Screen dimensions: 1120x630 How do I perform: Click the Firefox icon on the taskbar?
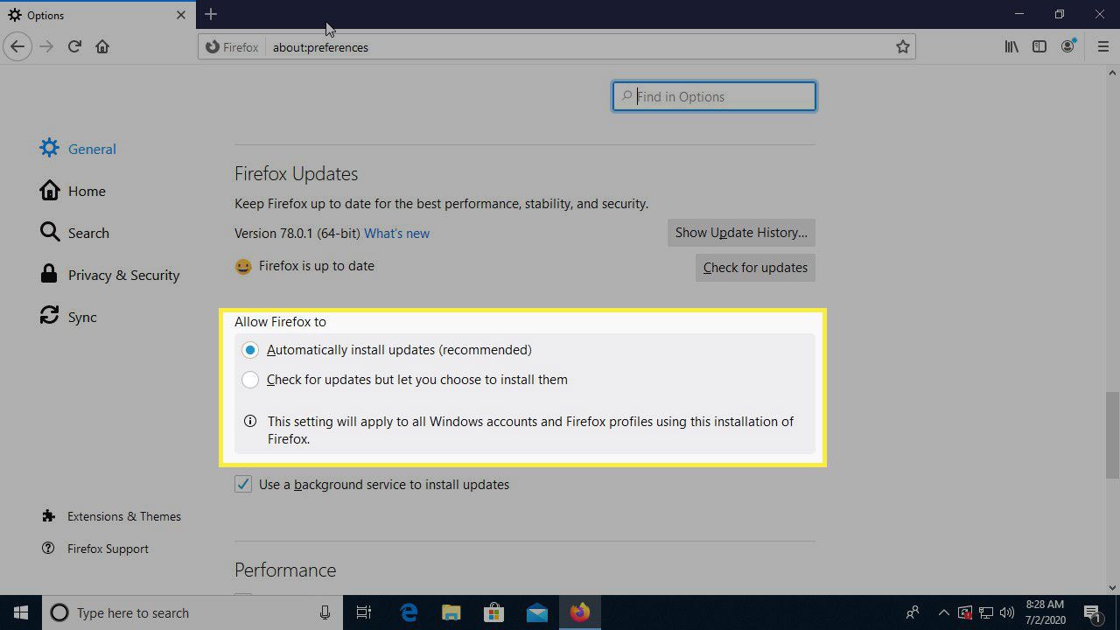coord(580,612)
